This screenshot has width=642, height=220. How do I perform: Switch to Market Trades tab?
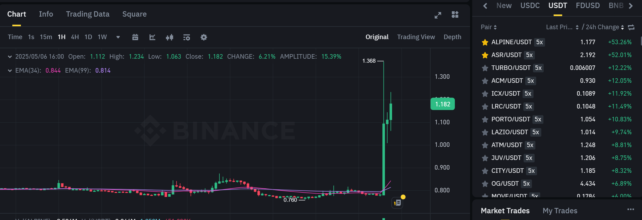pyautogui.click(x=505, y=211)
